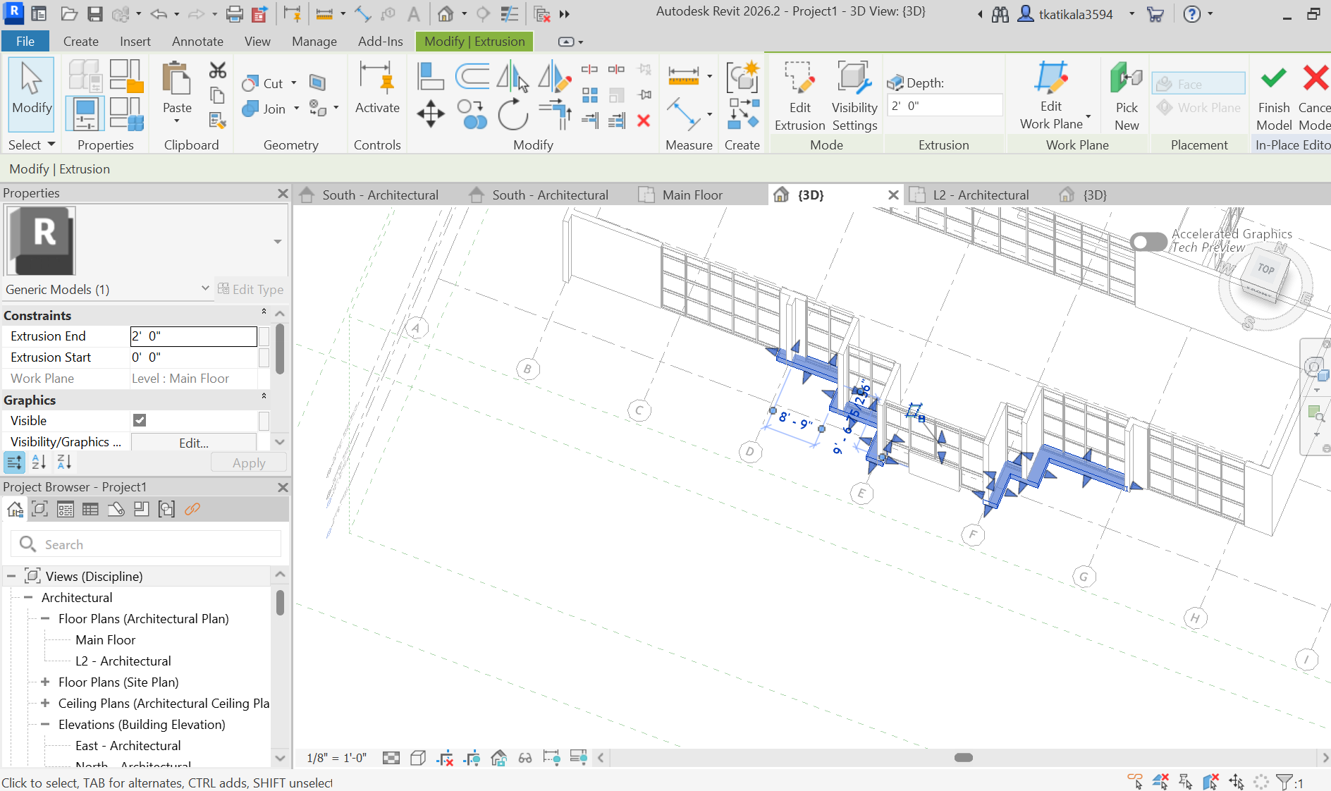Screen dimensions: 1331x791
Task: Click the Project Browser Search field
Action: [146, 544]
